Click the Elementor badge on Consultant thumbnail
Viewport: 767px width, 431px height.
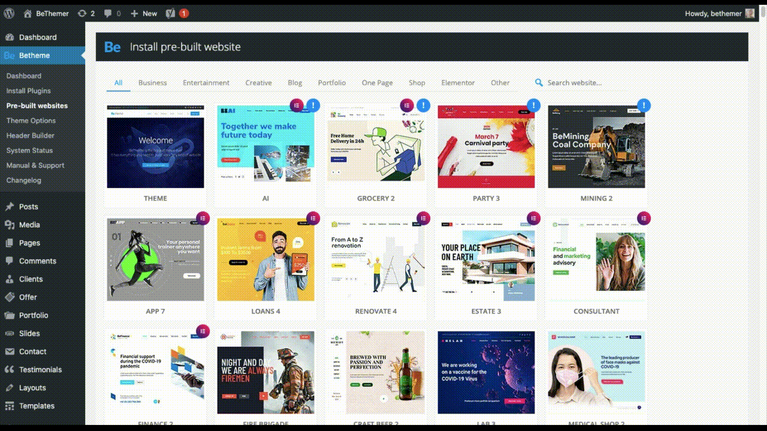pos(644,218)
